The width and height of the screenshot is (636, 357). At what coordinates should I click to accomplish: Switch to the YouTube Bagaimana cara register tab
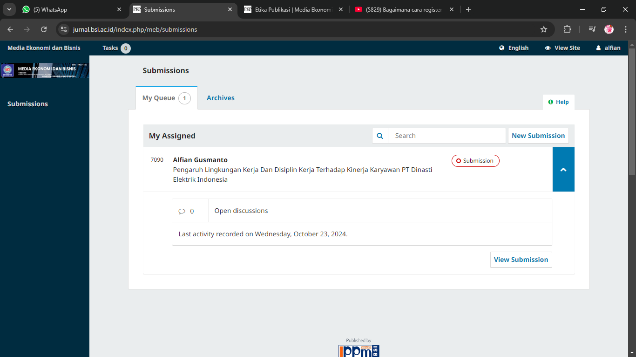[x=404, y=9]
